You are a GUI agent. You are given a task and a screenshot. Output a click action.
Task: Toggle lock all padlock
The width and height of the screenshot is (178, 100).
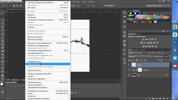click(x=145, y=60)
